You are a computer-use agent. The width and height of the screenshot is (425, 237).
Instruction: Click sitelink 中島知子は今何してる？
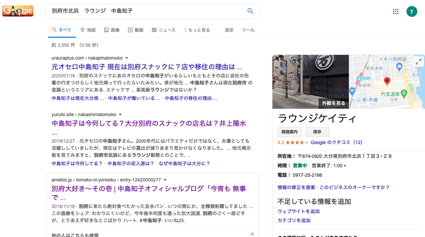click(x=77, y=164)
